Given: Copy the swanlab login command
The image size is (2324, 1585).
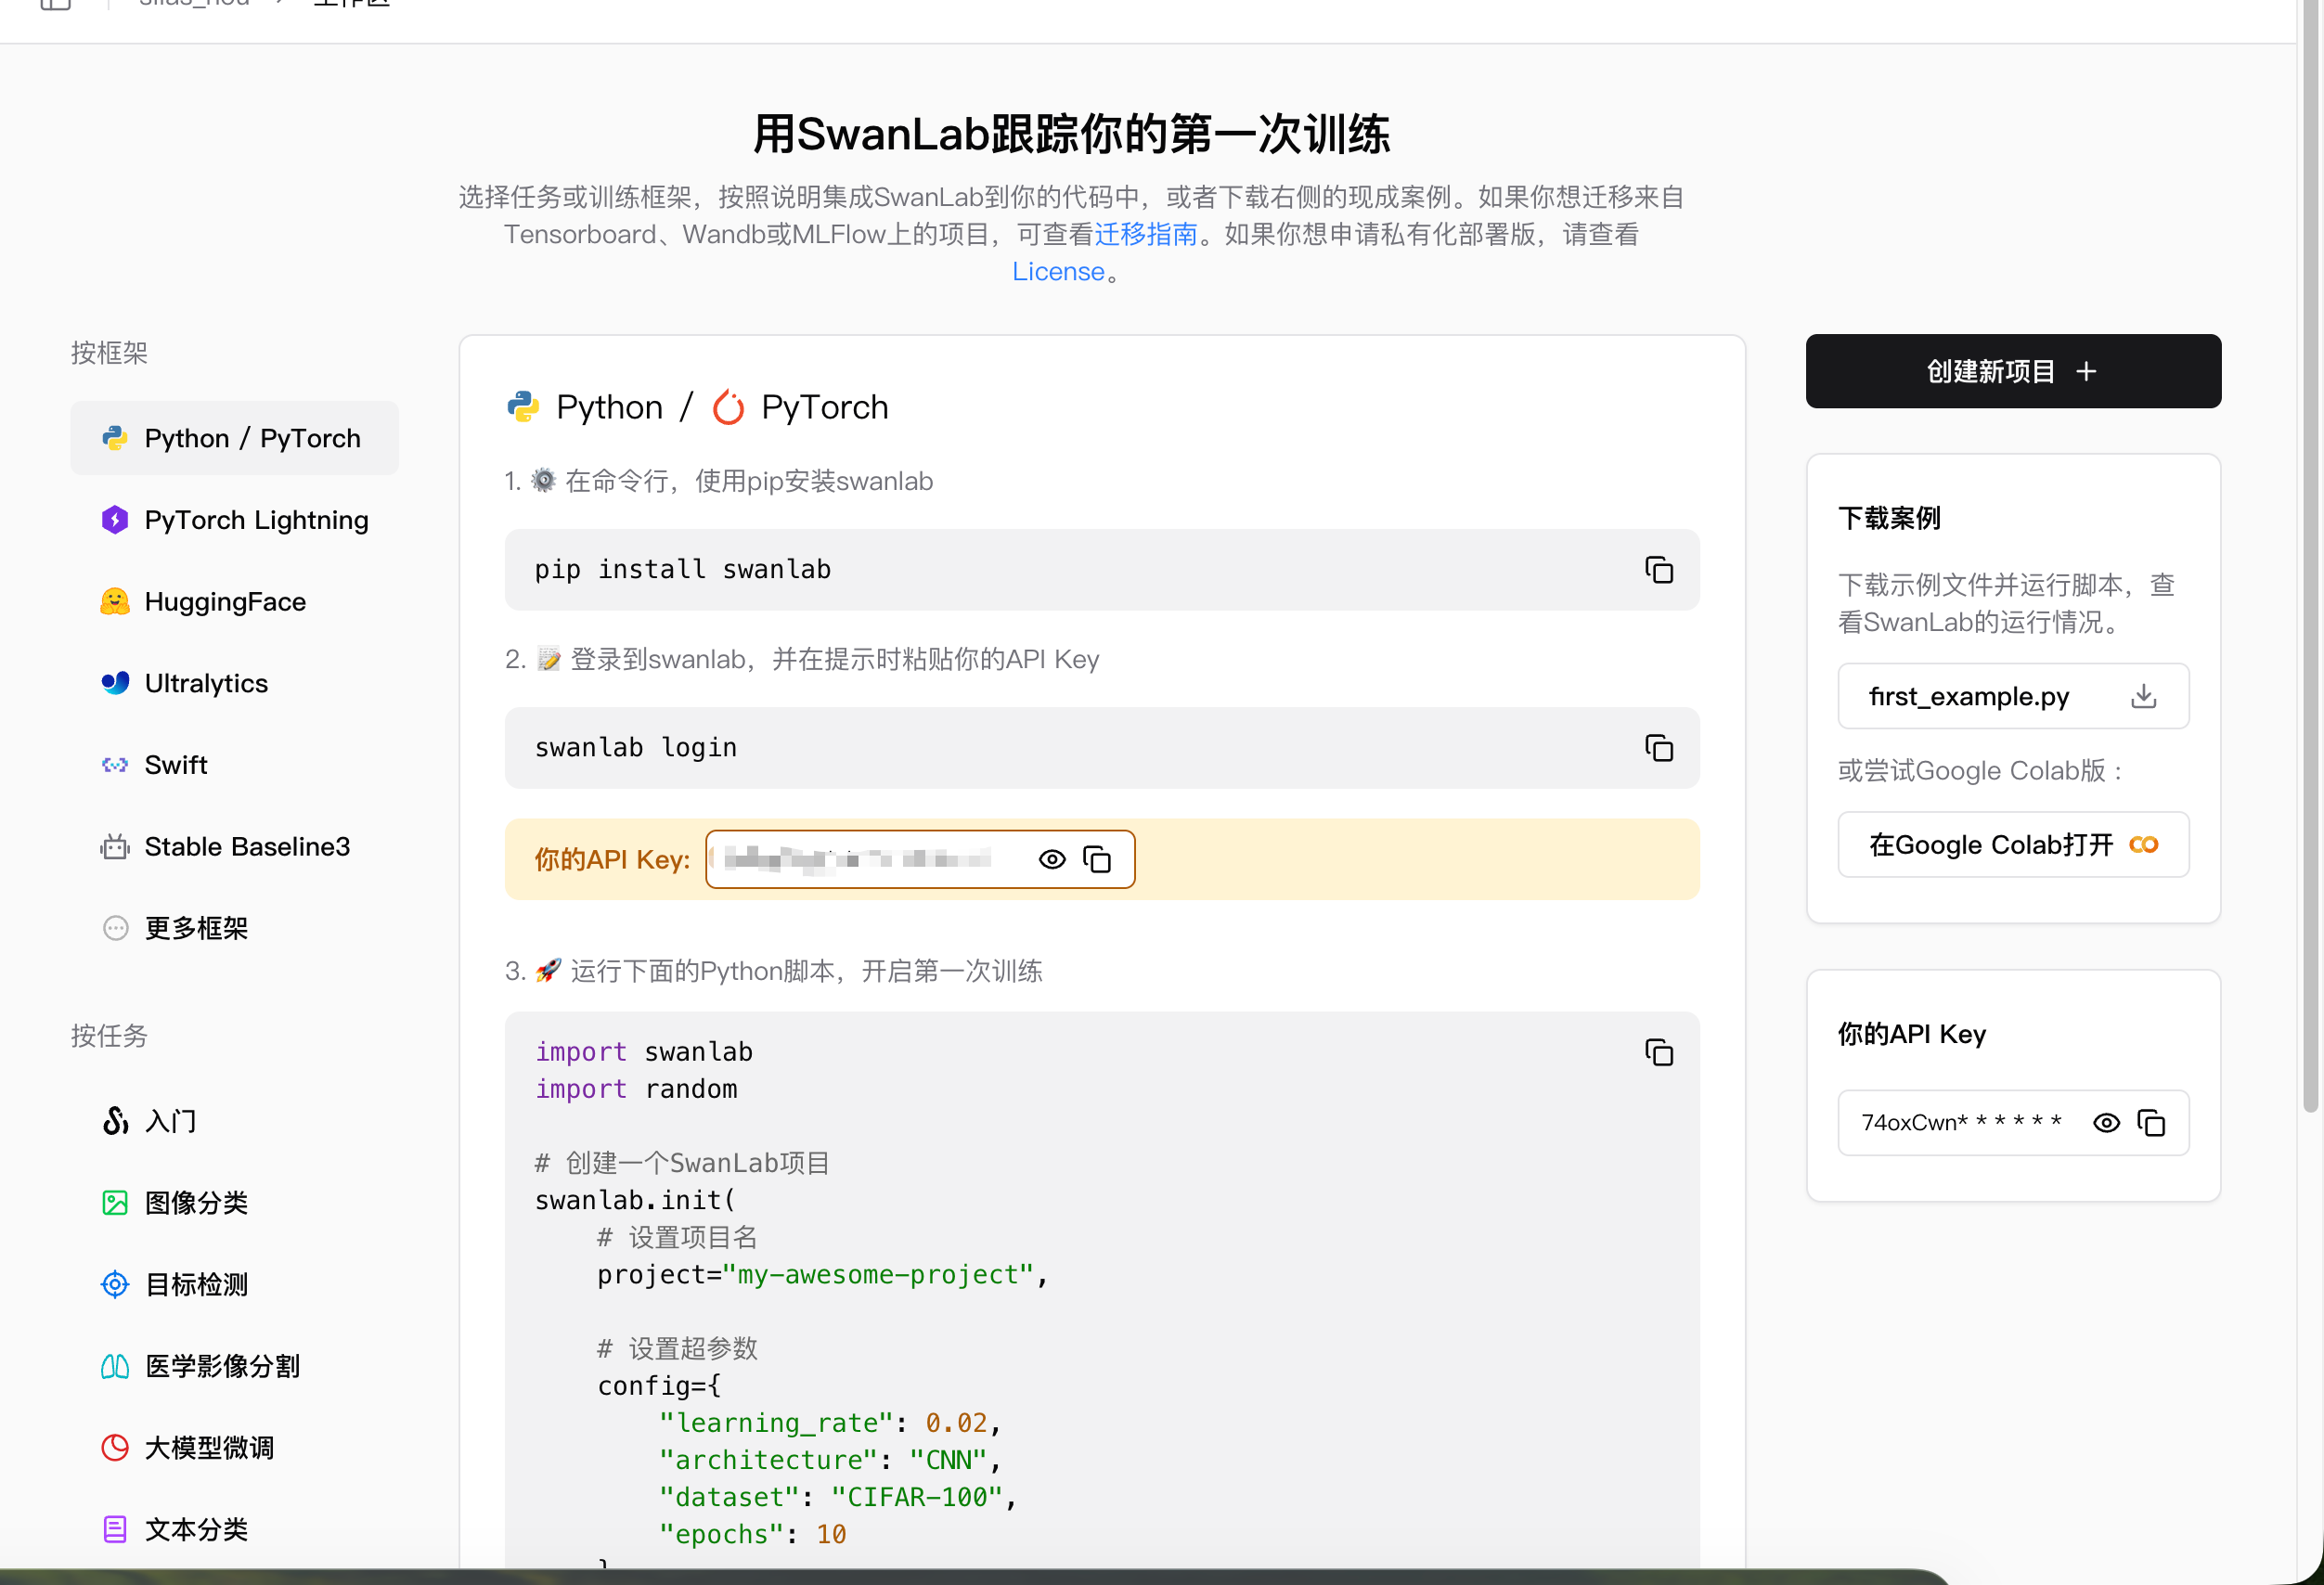Looking at the screenshot, I should (x=1658, y=748).
